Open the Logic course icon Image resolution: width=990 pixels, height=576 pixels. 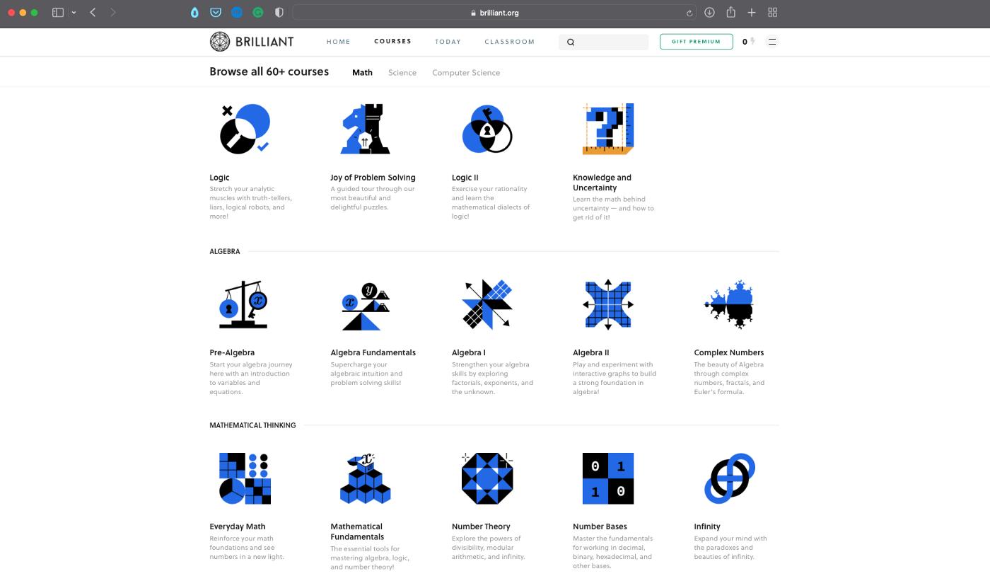pyautogui.click(x=245, y=129)
